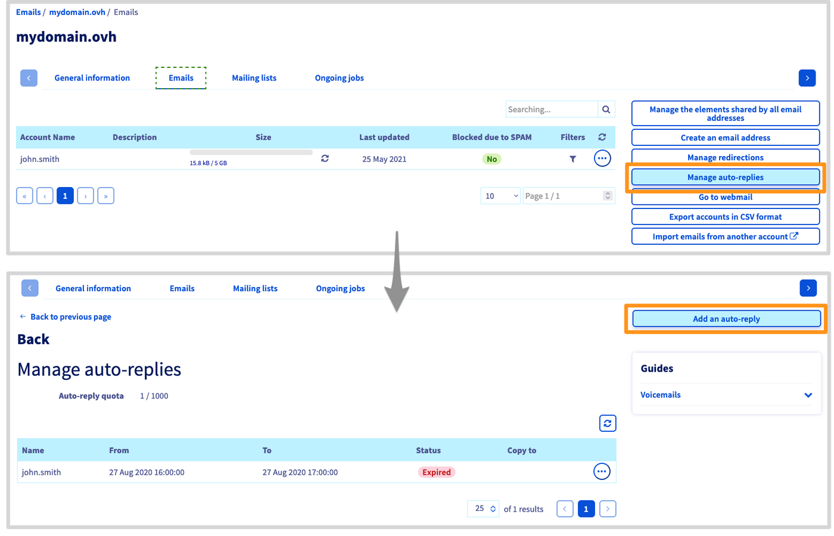Open the 25 results per page selector
This screenshot has width=834, height=536.
pos(483,509)
